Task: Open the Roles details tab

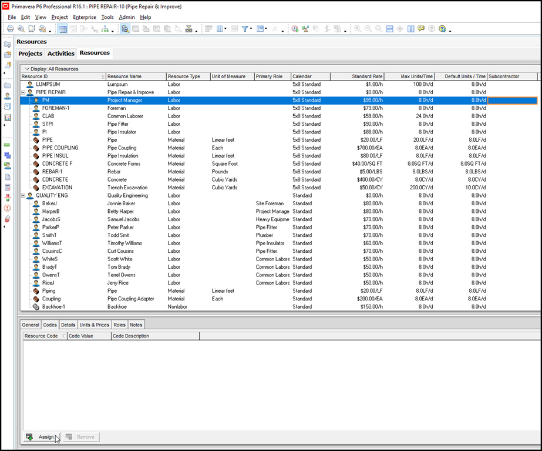Action: 119,325
